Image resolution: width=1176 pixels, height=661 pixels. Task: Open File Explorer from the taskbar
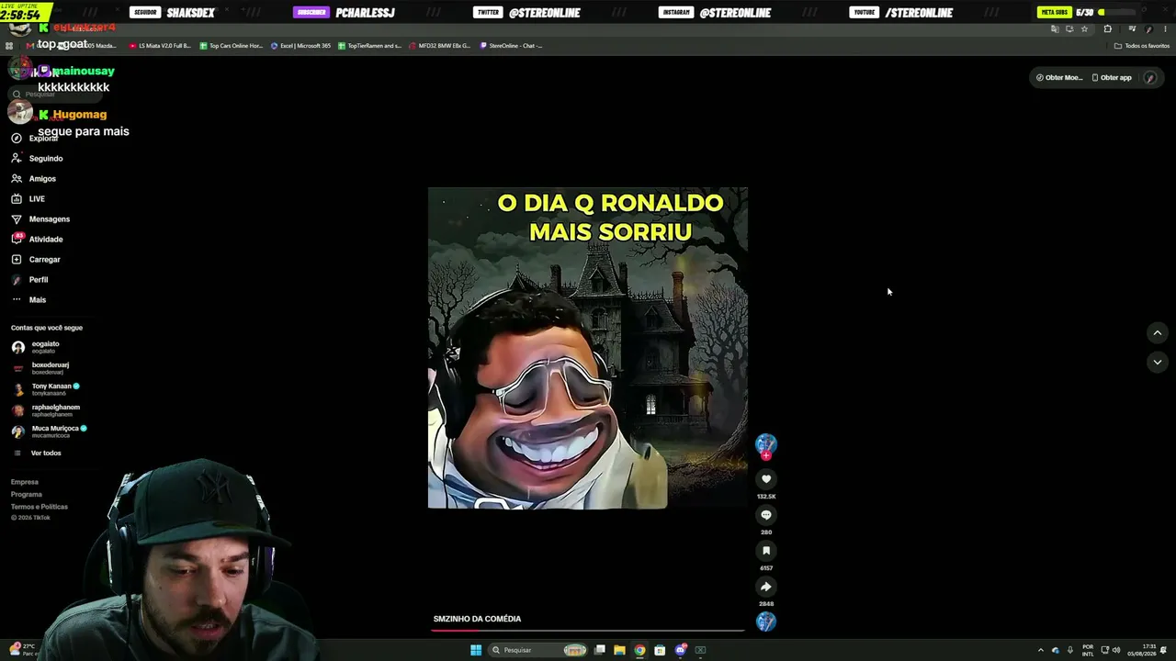pyautogui.click(x=619, y=650)
